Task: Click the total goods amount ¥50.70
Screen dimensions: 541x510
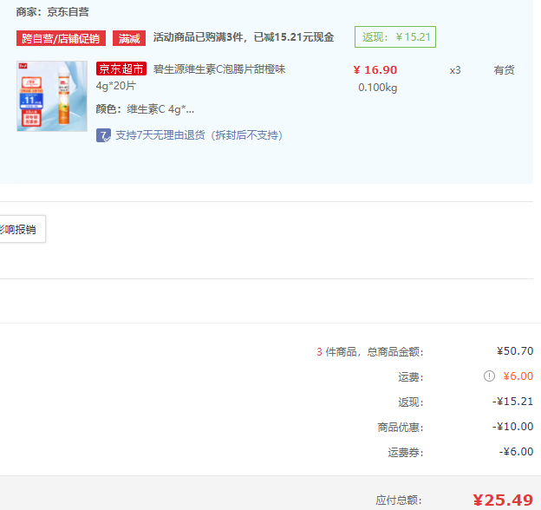Action: click(515, 351)
